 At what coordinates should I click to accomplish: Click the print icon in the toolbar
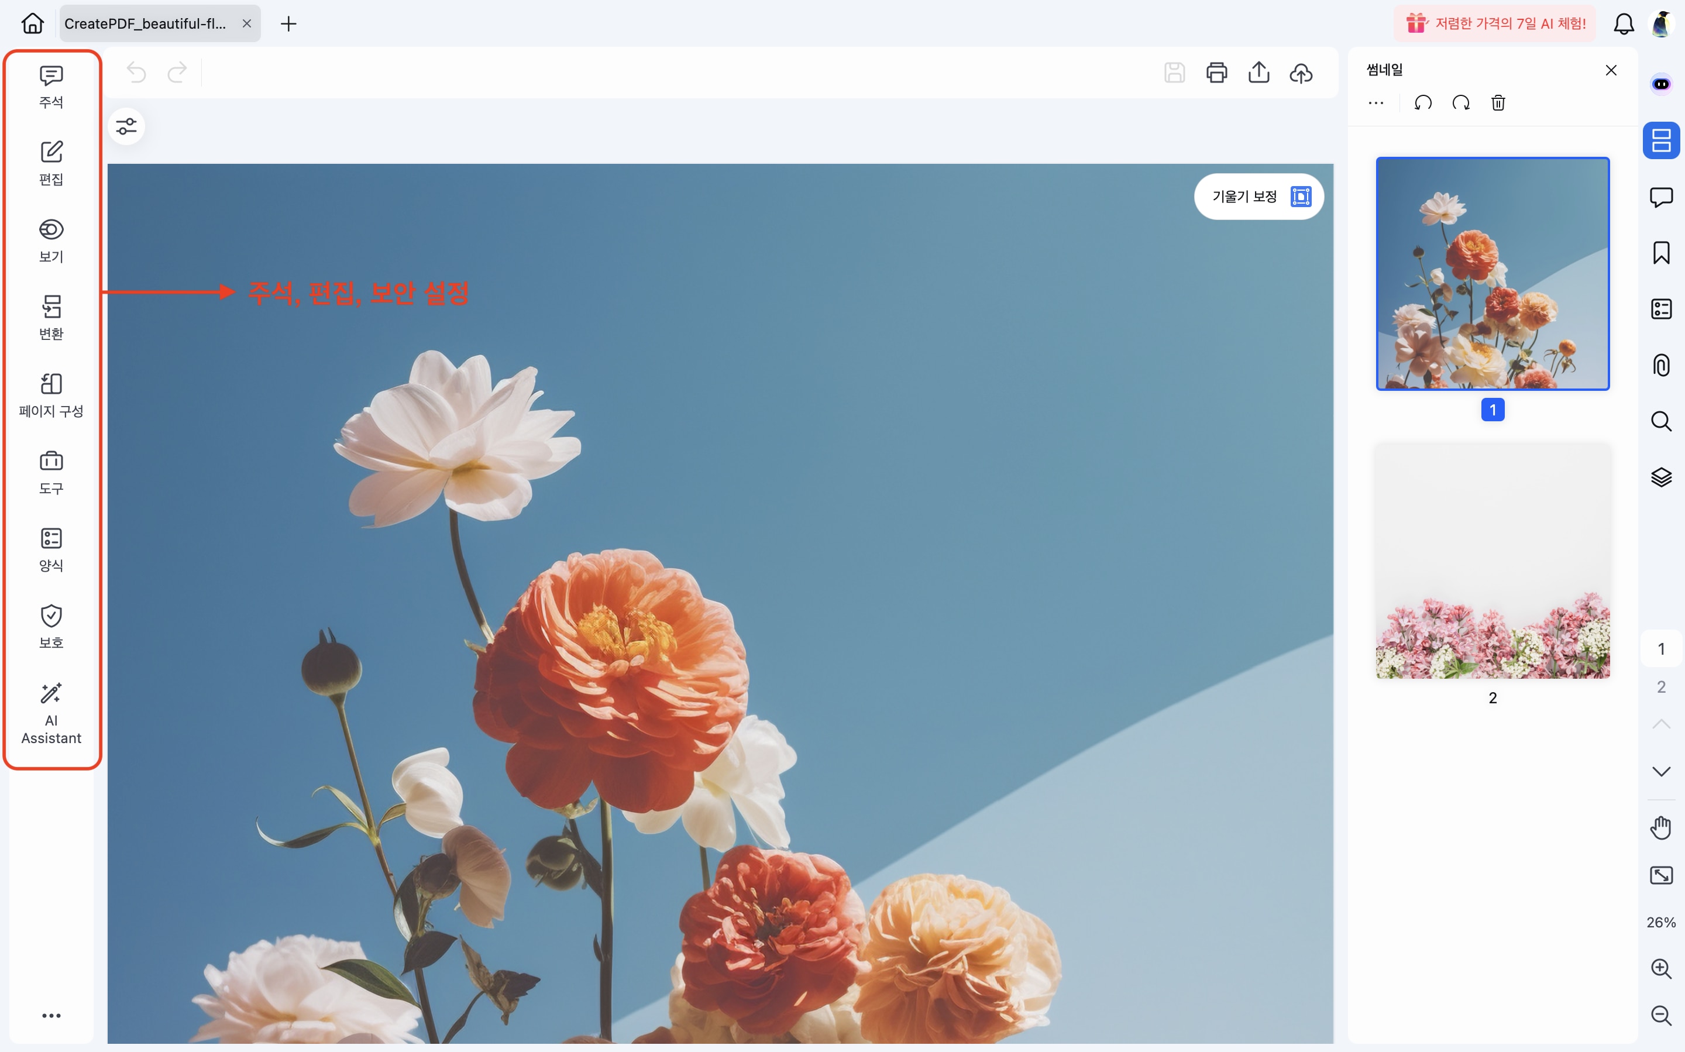pyautogui.click(x=1216, y=73)
